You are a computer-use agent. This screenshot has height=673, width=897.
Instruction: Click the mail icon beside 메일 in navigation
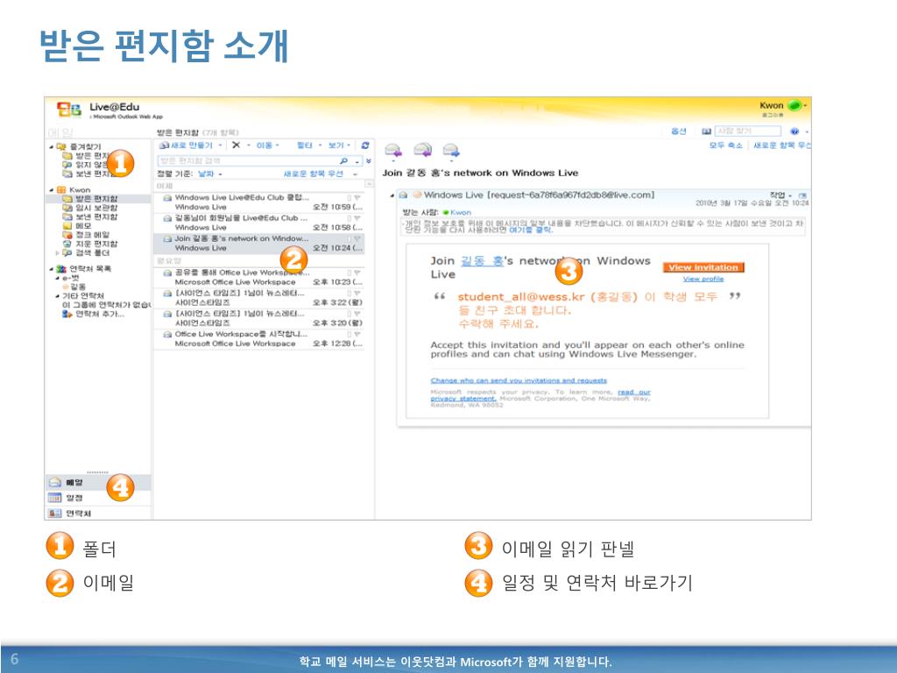[54, 483]
